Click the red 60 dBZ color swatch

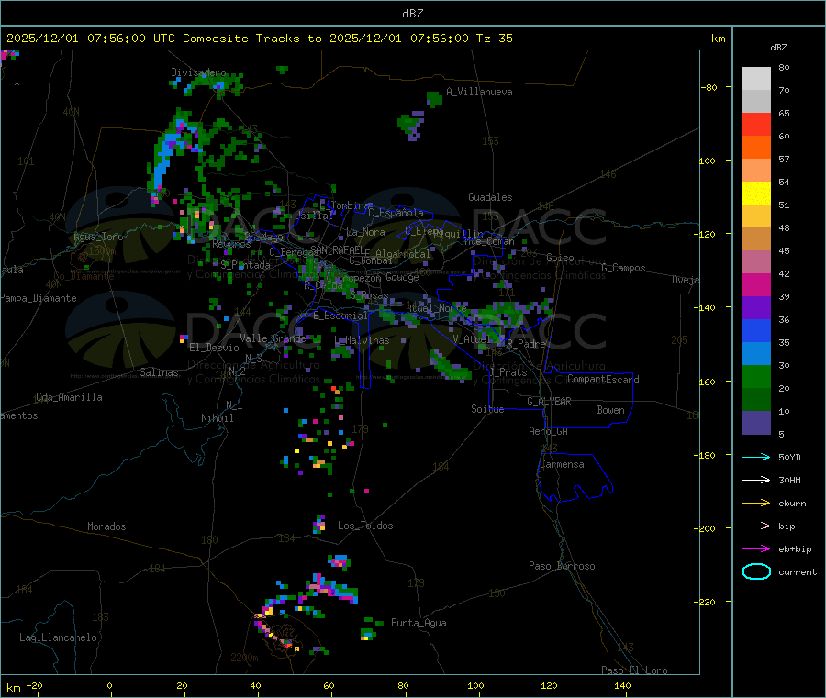(756, 124)
